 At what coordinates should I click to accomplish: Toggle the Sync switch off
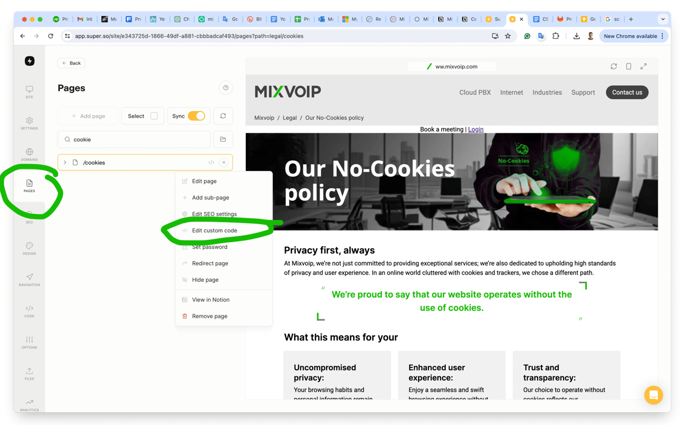(x=197, y=116)
